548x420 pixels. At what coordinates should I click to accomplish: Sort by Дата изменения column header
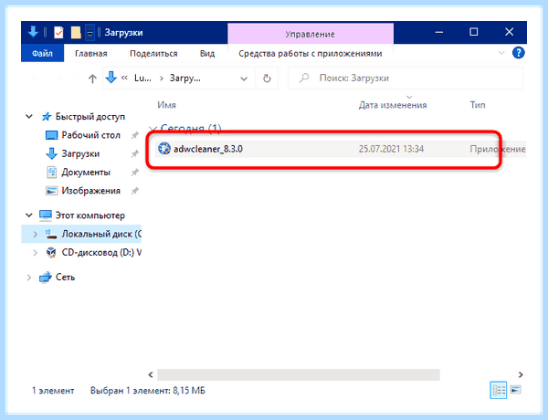pos(393,105)
